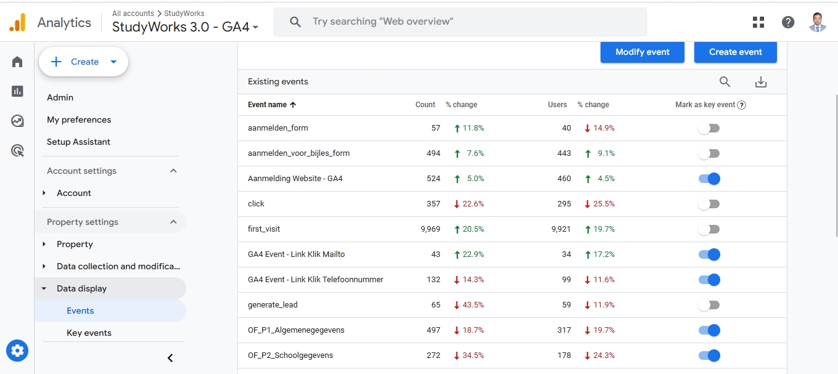
Task: Disable key event for Link Klik Mailto
Action: 709,254
